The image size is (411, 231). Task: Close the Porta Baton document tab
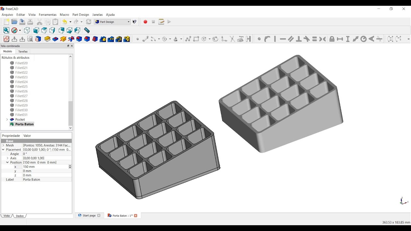point(136,216)
